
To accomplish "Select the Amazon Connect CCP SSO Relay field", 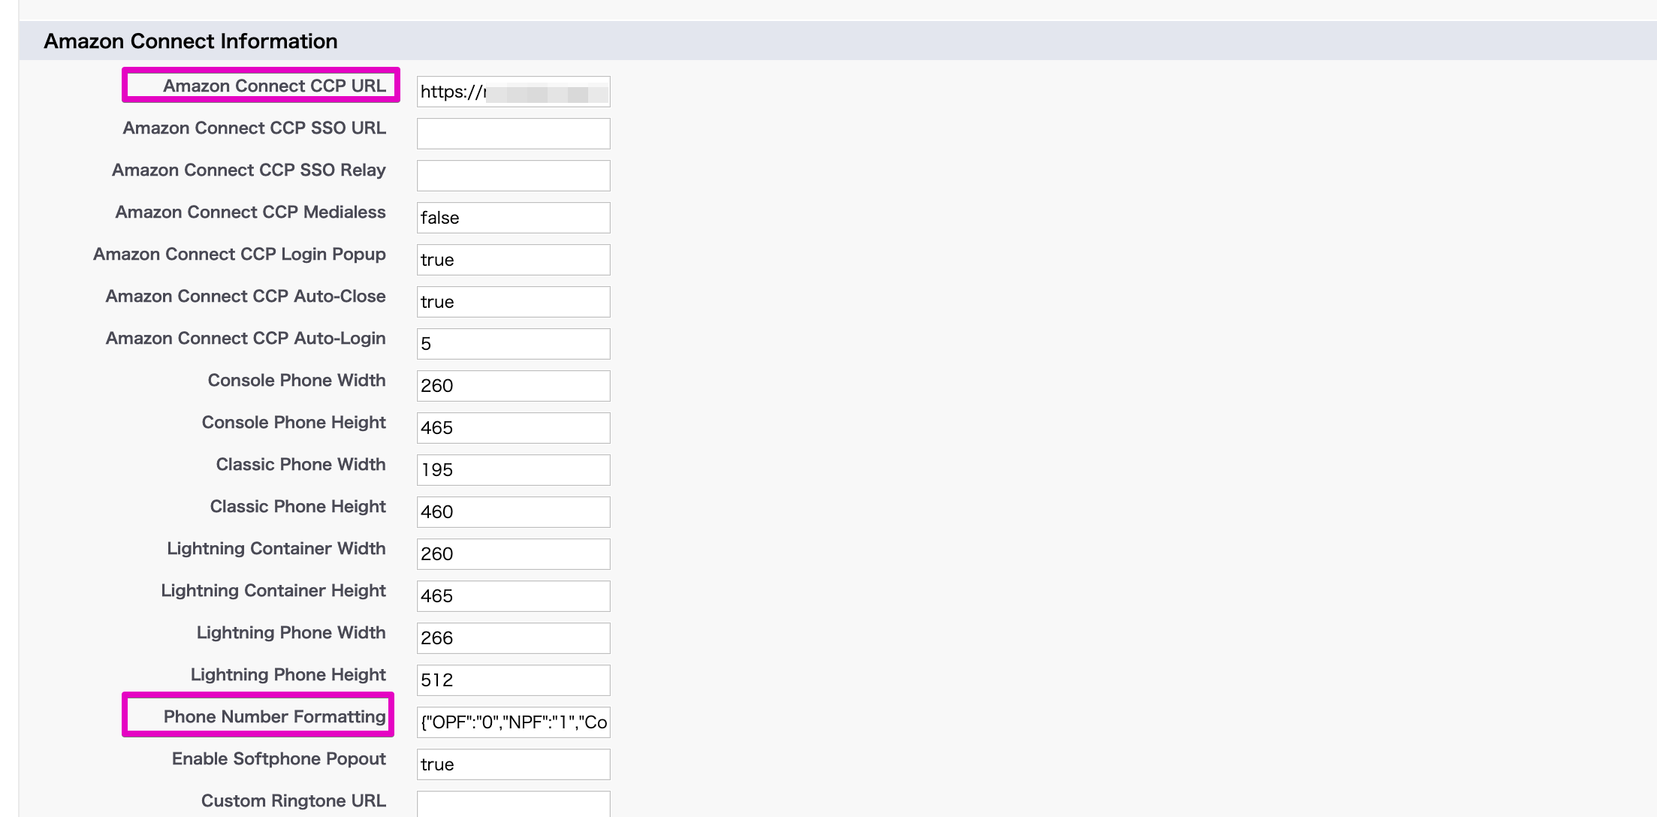I will click(x=514, y=176).
